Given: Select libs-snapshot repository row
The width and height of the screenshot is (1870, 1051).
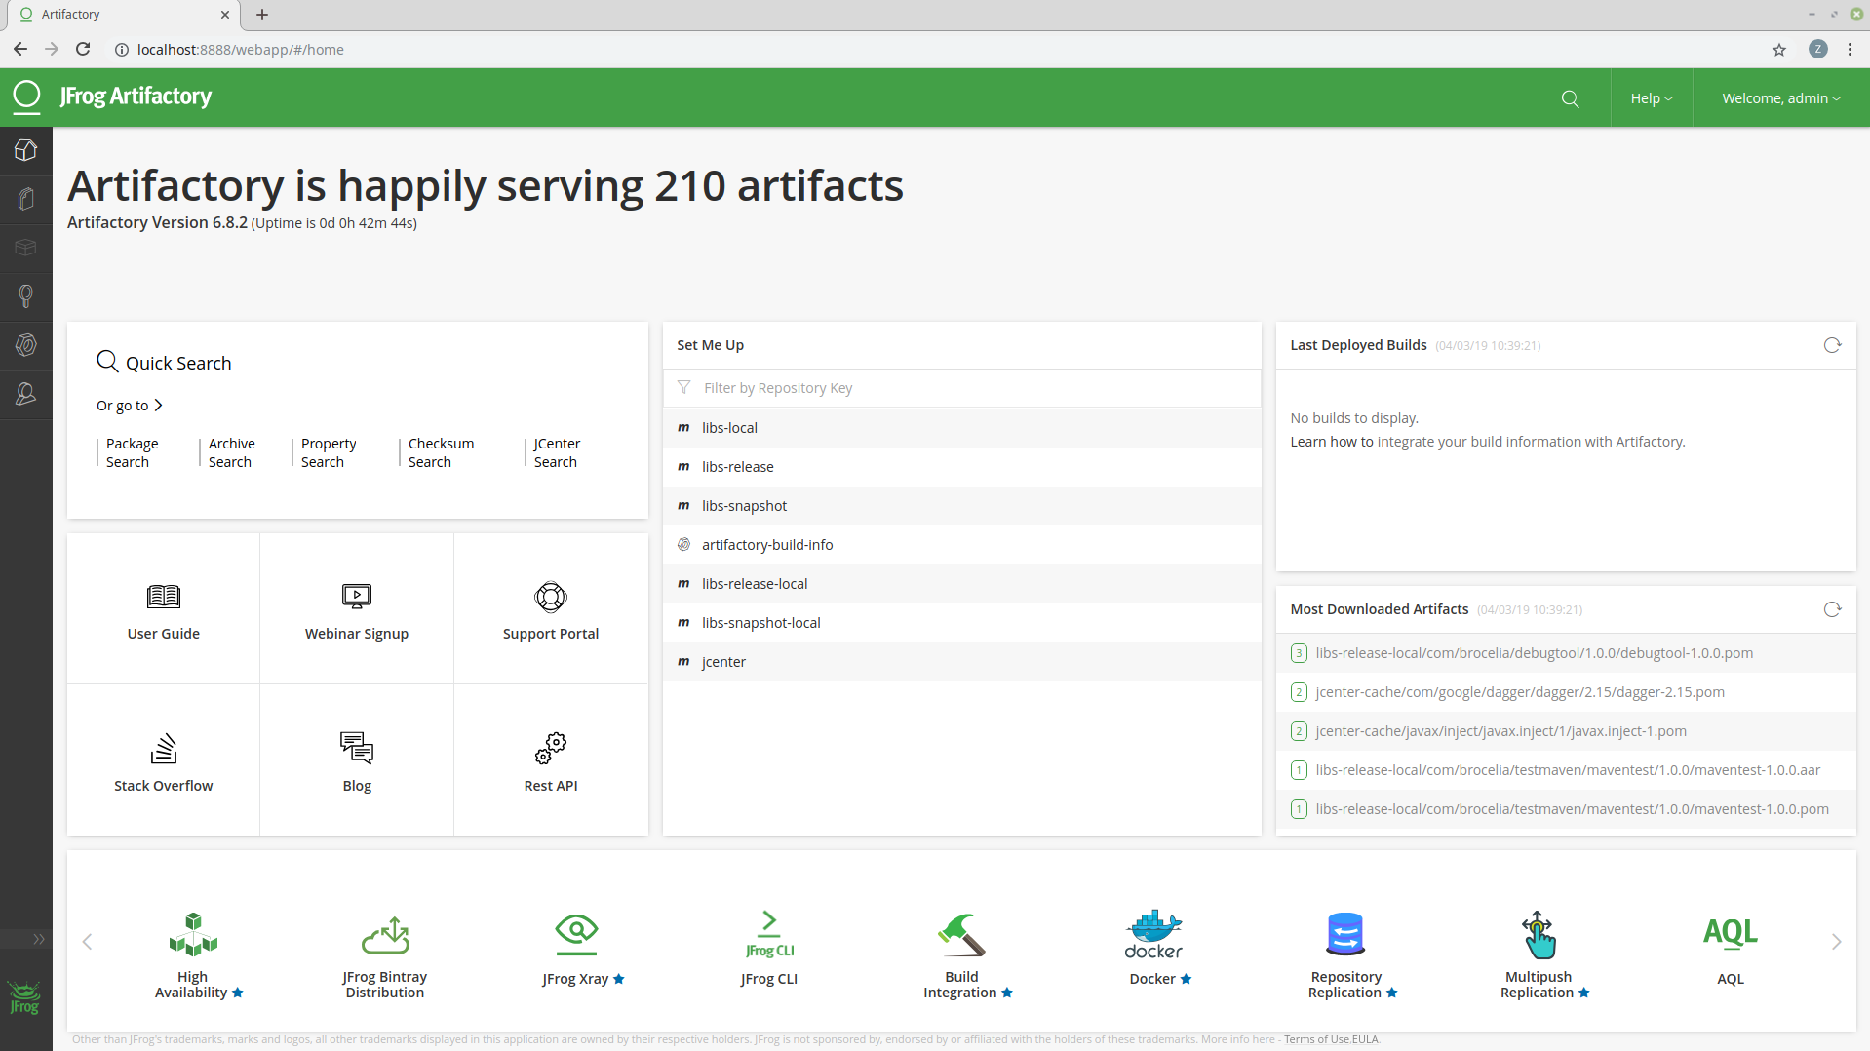Looking at the screenshot, I should [961, 506].
